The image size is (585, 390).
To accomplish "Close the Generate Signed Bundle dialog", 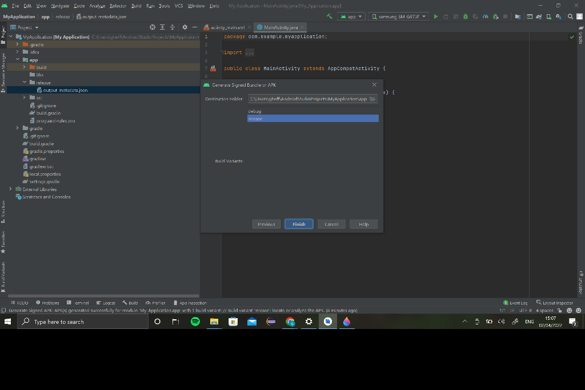I will 374,84.
